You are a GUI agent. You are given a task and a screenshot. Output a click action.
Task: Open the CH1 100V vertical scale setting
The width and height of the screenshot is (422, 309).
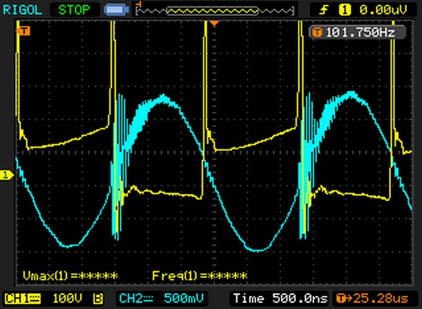pyautogui.click(x=69, y=298)
